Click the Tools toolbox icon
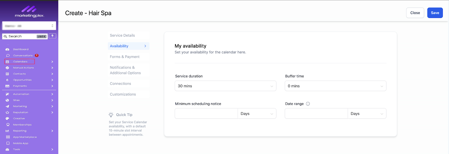Screen dimensions: 449x154 pyautogui.click(x=7, y=150)
